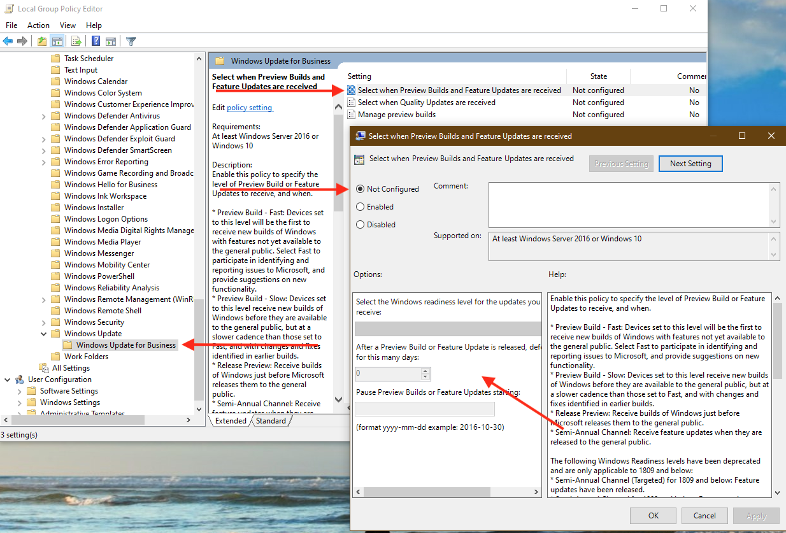Switch to the Standard tab
The image size is (786, 533).
click(x=271, y=421)
